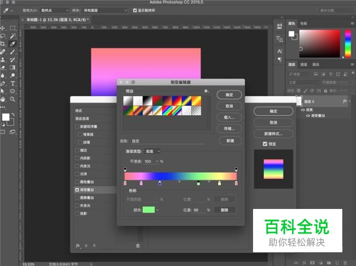Select the Move tool
The height and width of the screenshot is (266, 356).
point(3,28)
